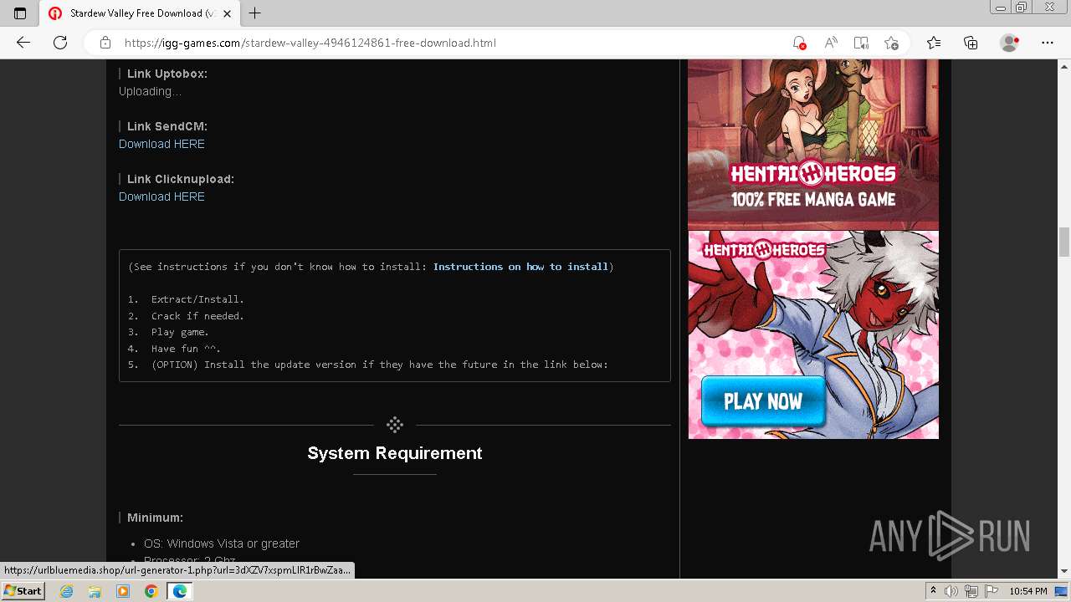Open the profile avatar icon
The height and width of the screenshot is (602, 1071).
(1010, 43)
